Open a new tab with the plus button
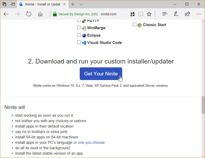 click(x=73, y=4)
